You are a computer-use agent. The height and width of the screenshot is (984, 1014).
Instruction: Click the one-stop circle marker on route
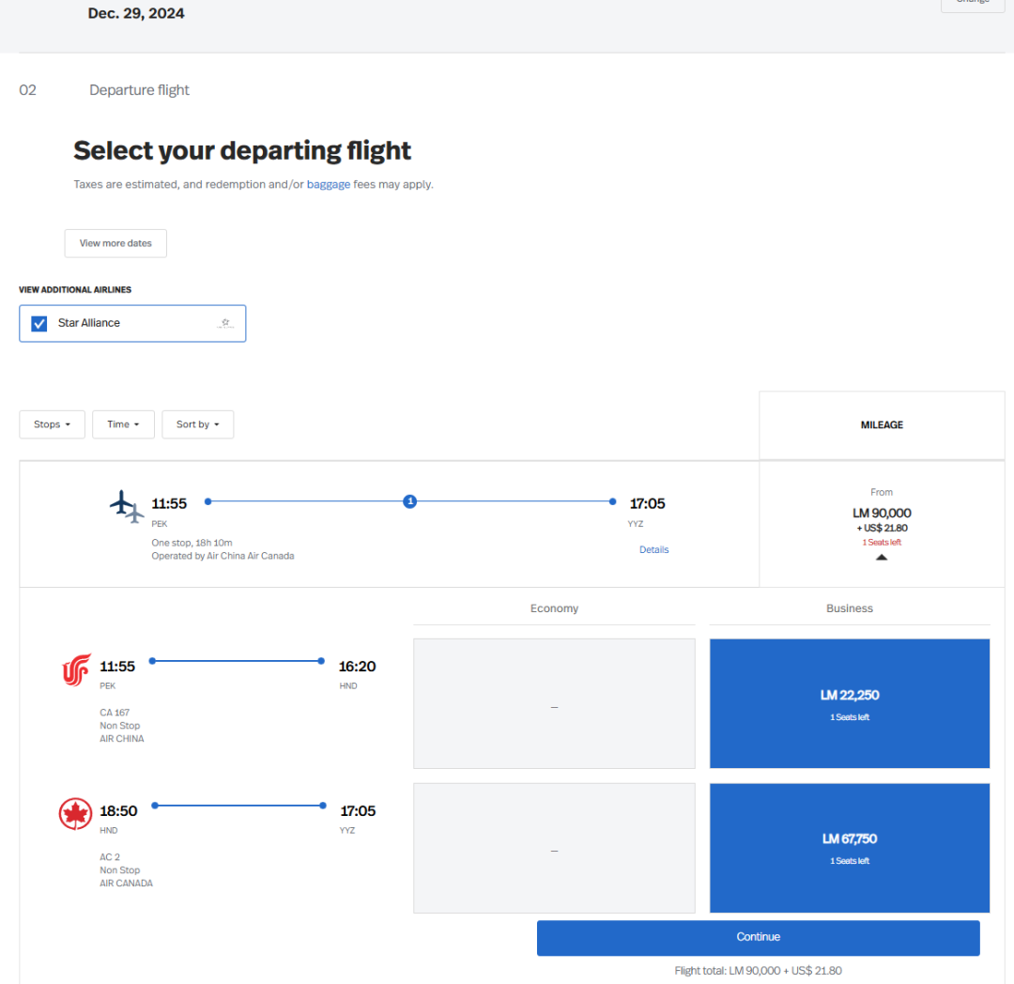click(409, 501)
